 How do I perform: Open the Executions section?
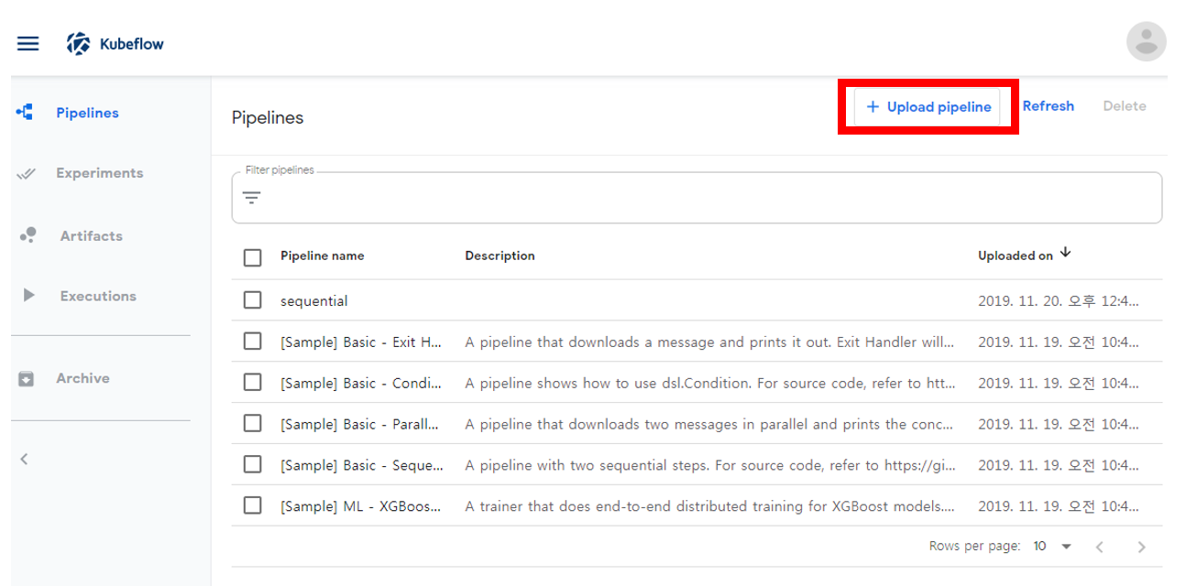[x=98, y=296]
